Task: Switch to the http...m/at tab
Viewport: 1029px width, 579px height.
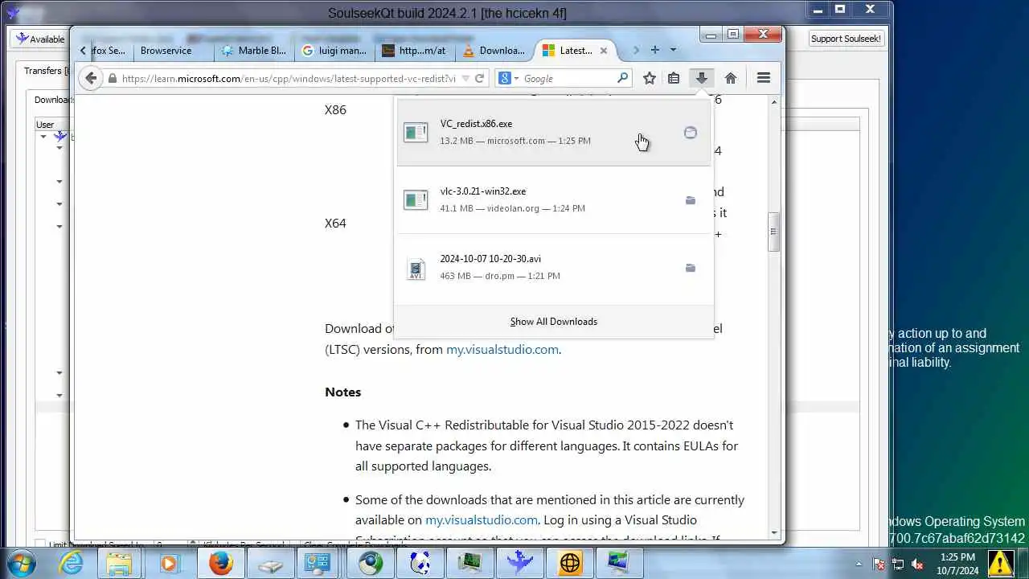Action: click(x=416, y=51)
